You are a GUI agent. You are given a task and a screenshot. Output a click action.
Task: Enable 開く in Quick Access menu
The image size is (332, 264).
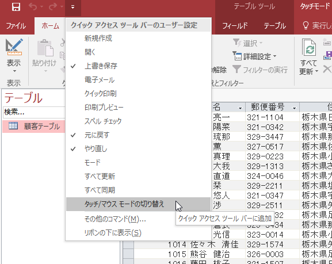139,52
